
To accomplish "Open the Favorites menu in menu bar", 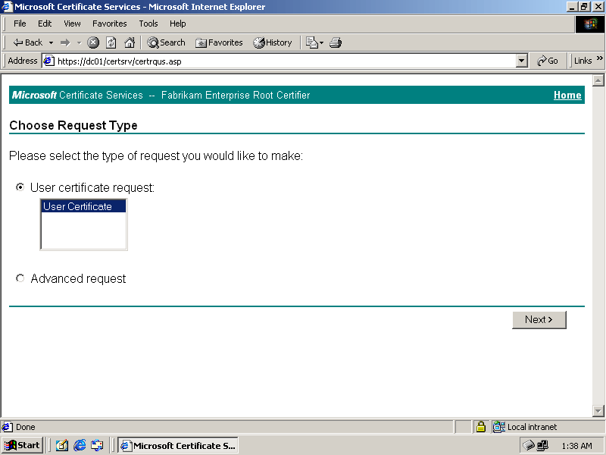I will [x=110, y=24].
